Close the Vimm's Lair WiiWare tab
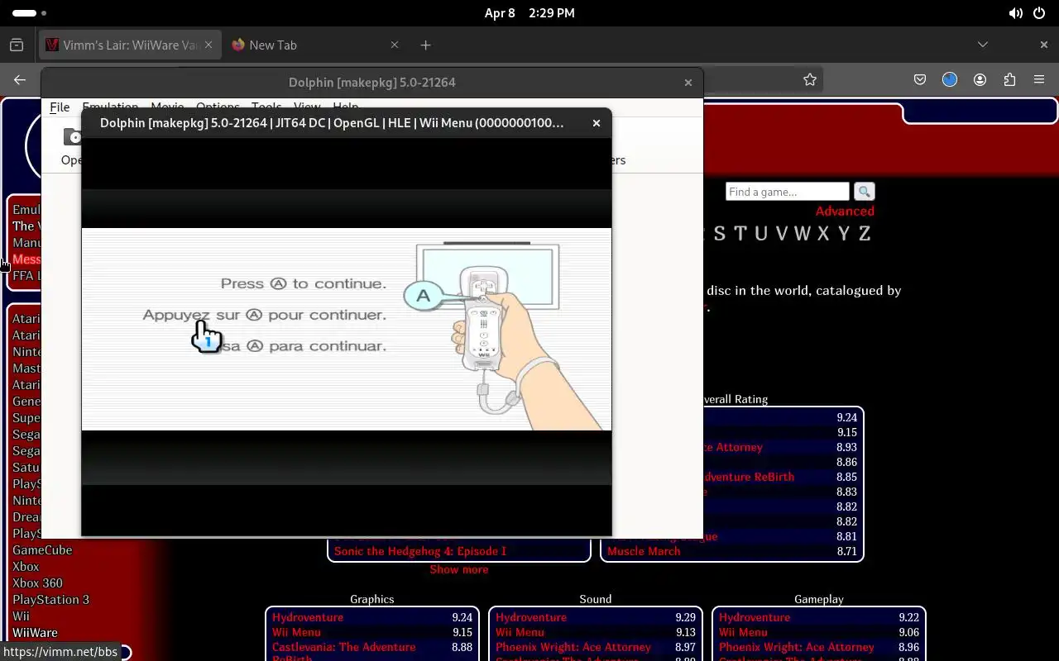This screenshot has height=661, width=1059. coord(208,45)
